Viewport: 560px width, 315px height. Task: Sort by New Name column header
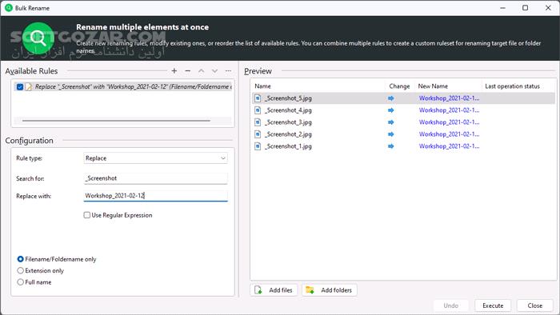[x=433, y=86]
